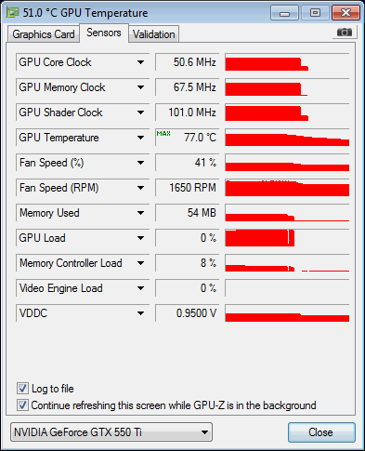
Task: Click the GPU-Z title bar icon
Action: (x=13, y=12)
